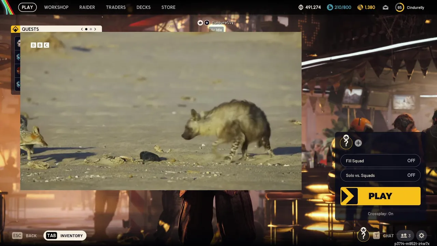Add squad member with plus in squad panel

358,143
